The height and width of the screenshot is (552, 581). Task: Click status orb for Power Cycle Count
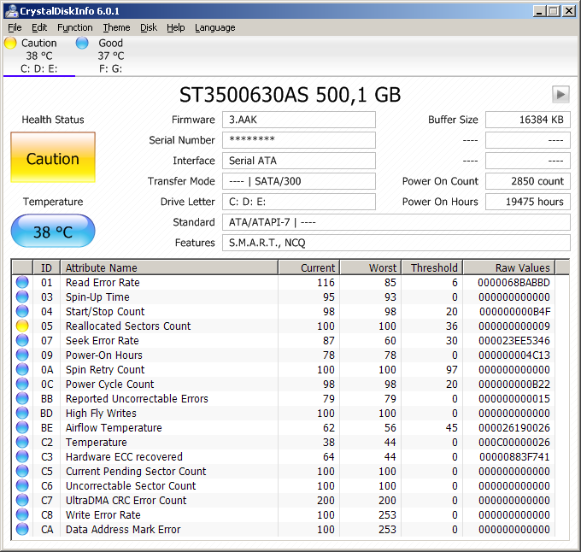[x=22, y=384]
